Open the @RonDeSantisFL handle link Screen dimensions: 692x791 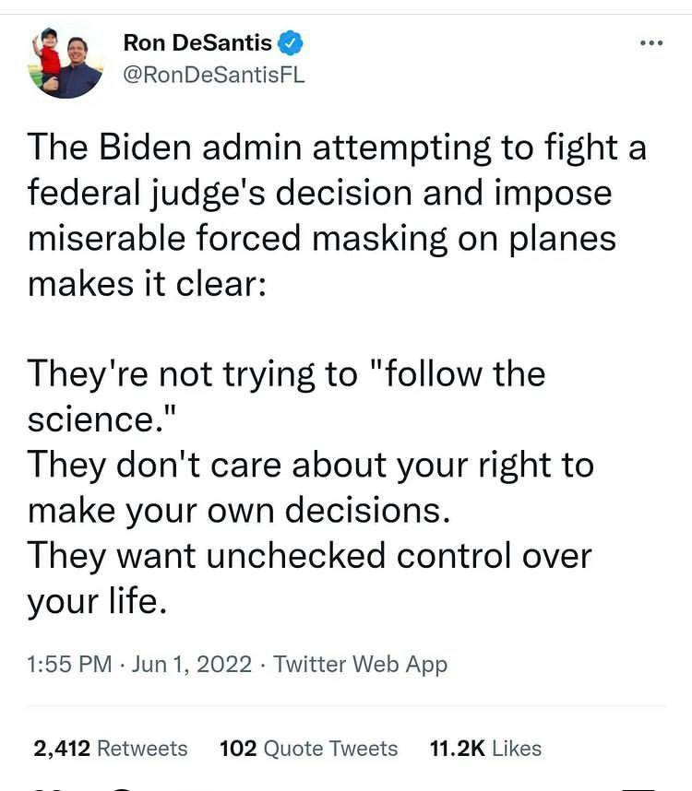214,76
